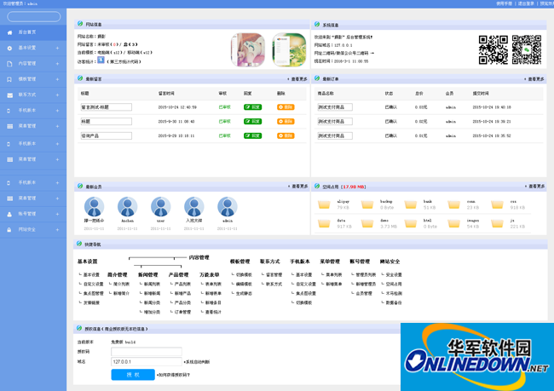Click the Anchen member avatar

[127, 206]
